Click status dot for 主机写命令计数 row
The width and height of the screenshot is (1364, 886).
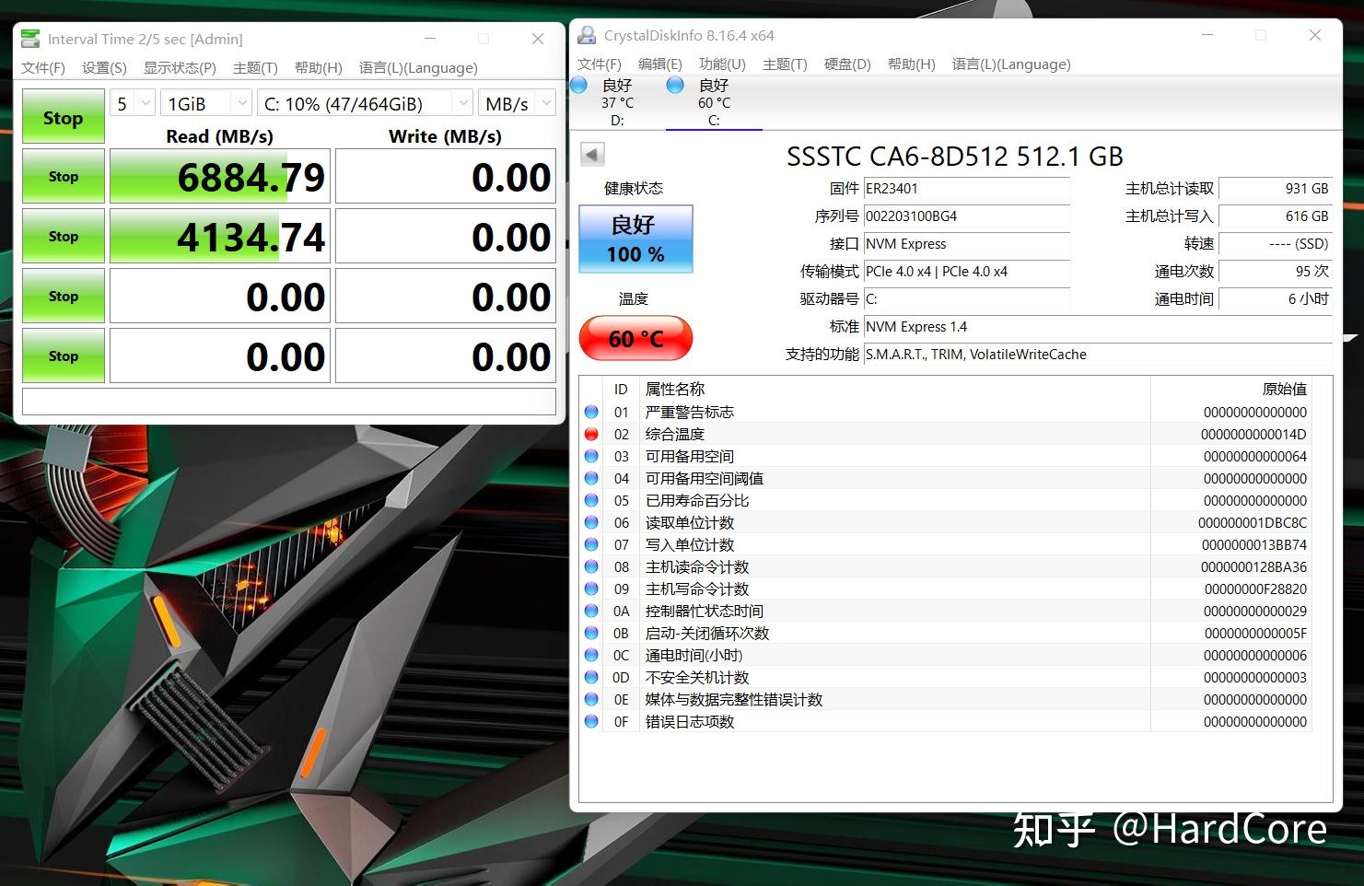coord(591,589)
